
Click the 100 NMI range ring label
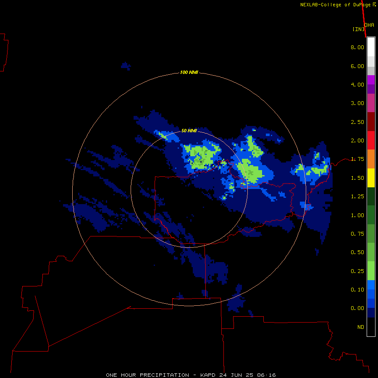click(x=189, y=72)
